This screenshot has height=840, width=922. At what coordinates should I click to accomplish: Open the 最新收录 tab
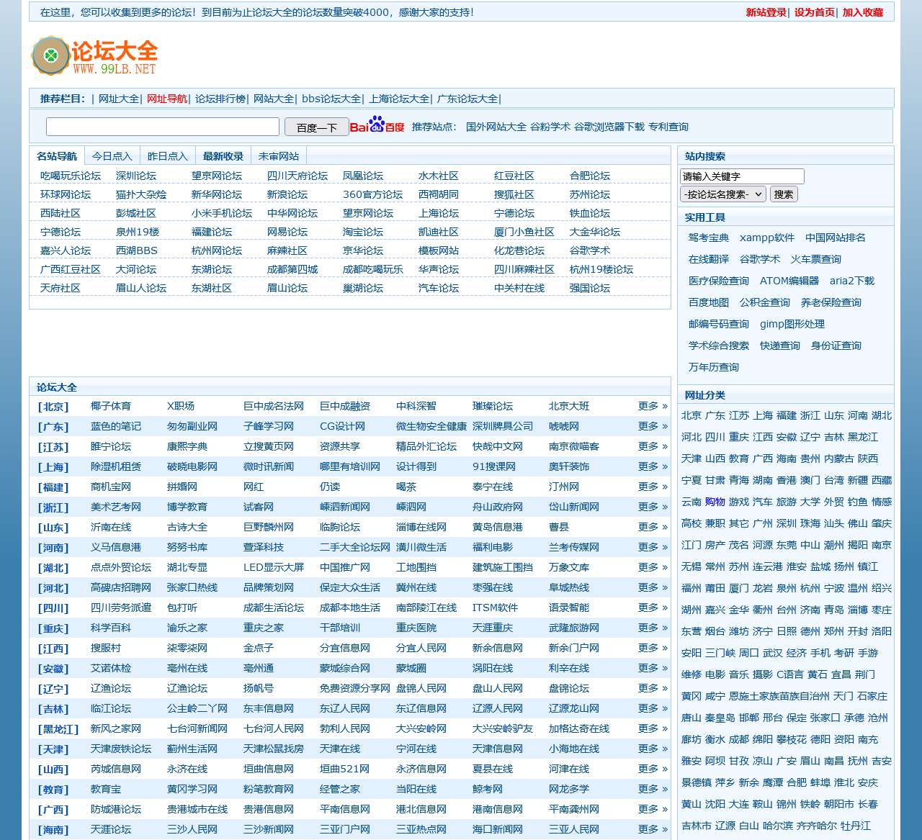(x=223, y=156)
